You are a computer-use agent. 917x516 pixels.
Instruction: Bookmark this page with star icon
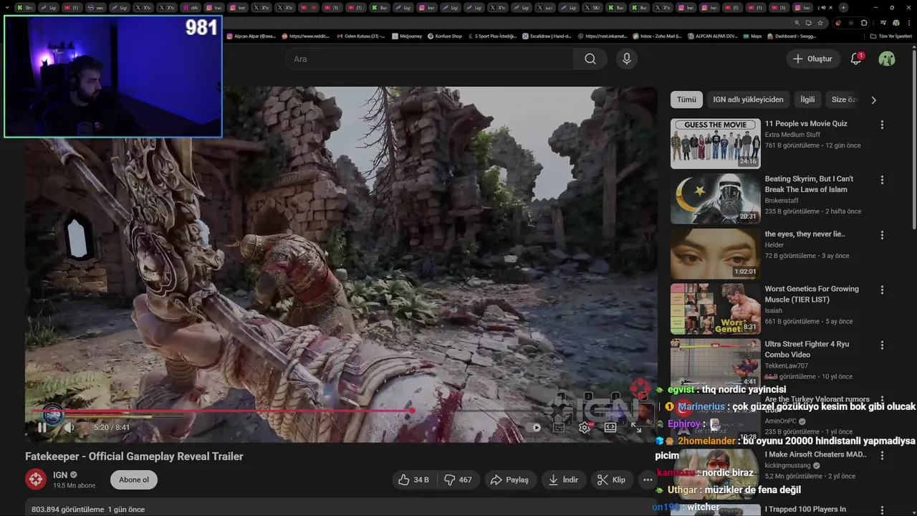click(820, 22)
